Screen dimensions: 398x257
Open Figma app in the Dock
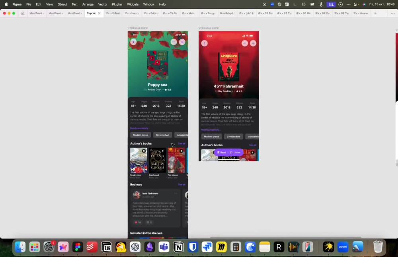coord(78,247)
